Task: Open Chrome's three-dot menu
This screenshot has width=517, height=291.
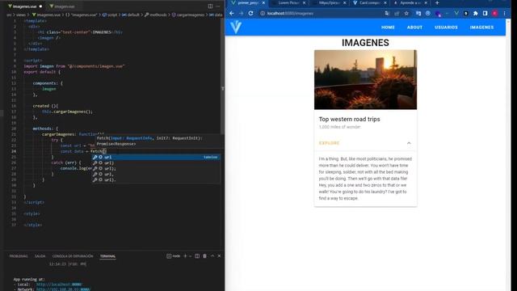Action: click(x=504, y=13)
